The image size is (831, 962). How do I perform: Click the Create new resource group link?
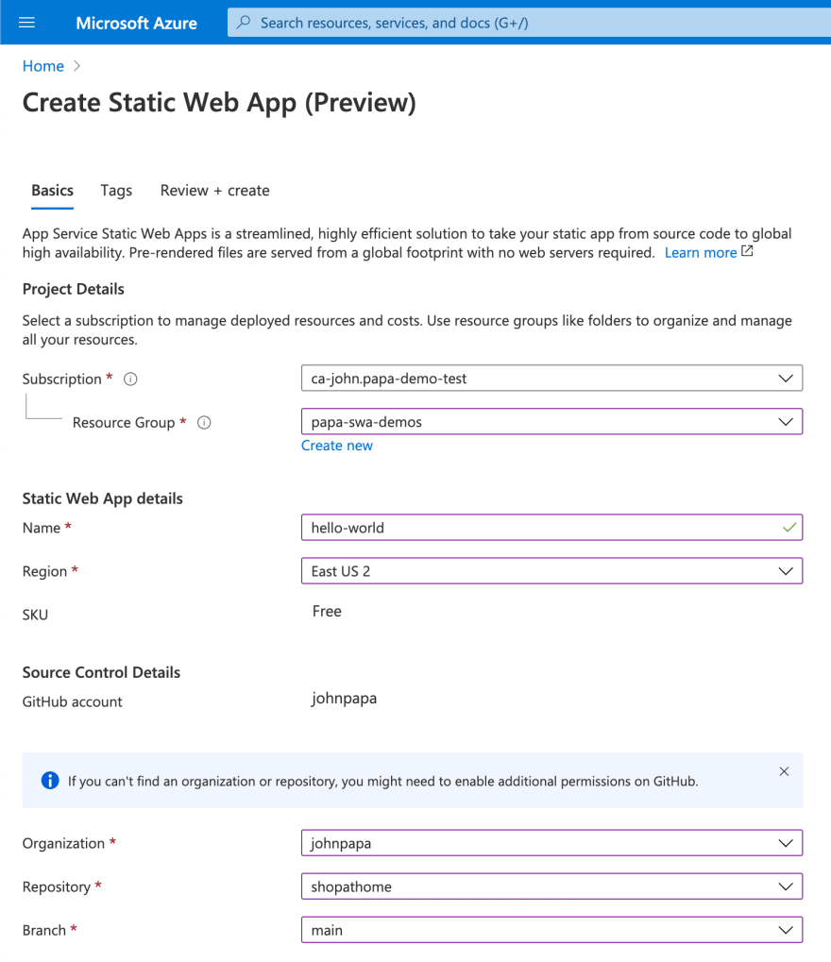(x=336, y=446)
